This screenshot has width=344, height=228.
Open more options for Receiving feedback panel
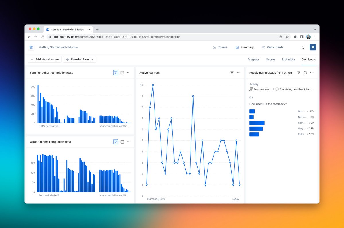click(x=312, y=73)
